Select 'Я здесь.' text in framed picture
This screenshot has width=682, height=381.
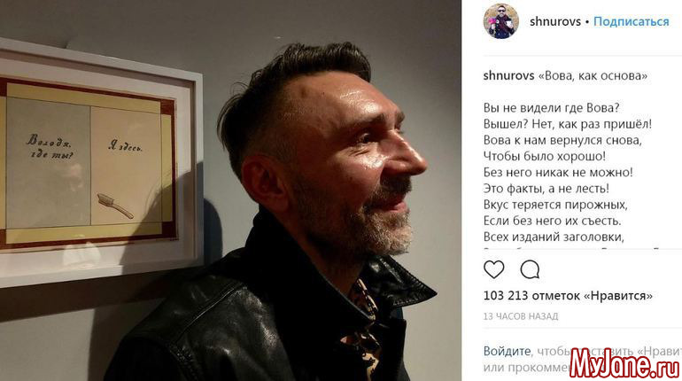click(126, 146)
